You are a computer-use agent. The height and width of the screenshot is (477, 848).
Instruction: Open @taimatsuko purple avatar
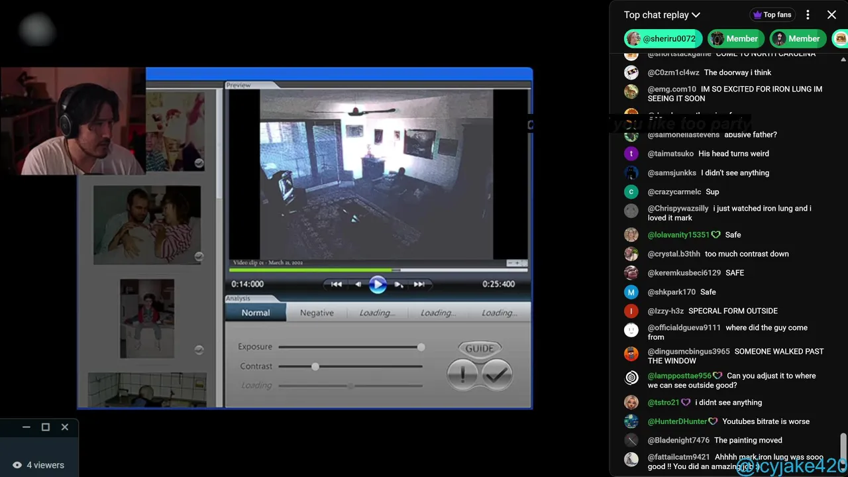click(x=631, y=154)
